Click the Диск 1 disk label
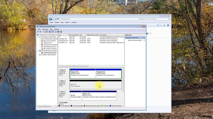The width and height of the screenshot is (213, 119). pyautogui.click(x=63, y=81)
